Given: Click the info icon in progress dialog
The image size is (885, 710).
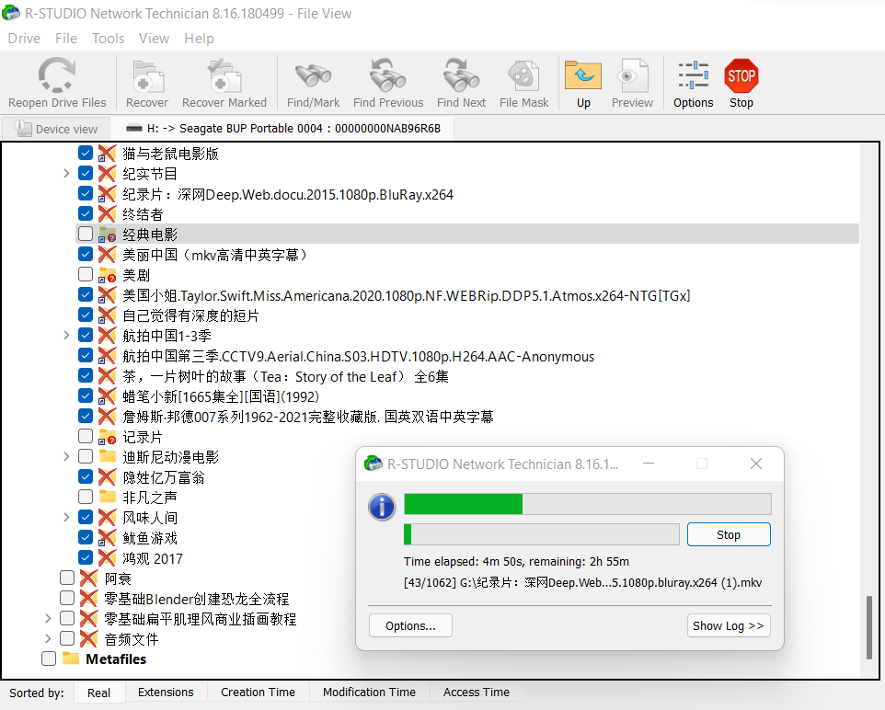Looking at the screenshot, I should click(x=382, y=506).
